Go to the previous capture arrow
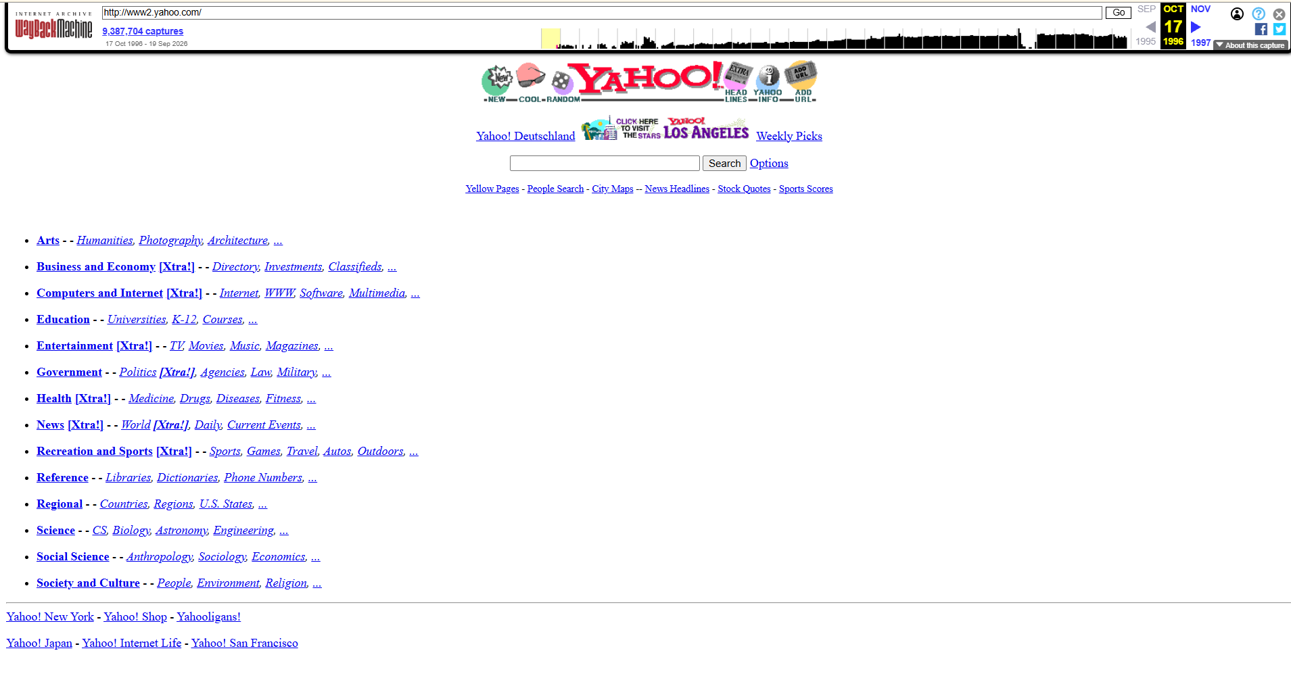This screenshot has height=680, width=1291. tap(1150, 27)
